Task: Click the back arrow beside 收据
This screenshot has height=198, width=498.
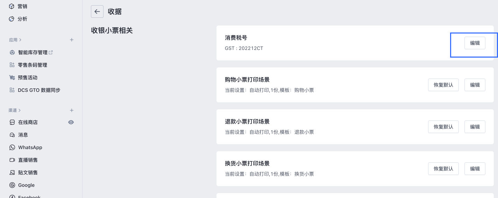Action: (97, 12)
